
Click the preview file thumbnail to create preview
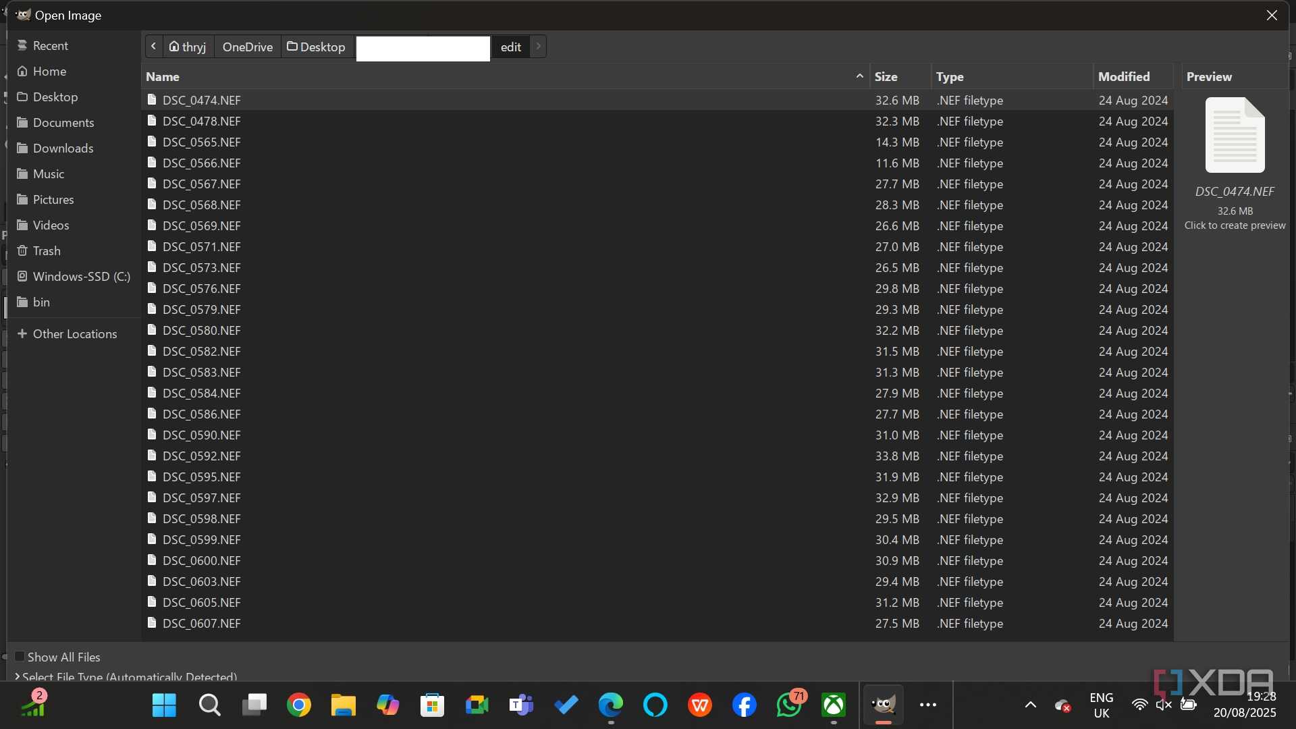[1235, 135]
